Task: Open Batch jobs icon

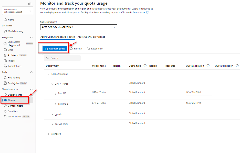Action: point(5,83)
